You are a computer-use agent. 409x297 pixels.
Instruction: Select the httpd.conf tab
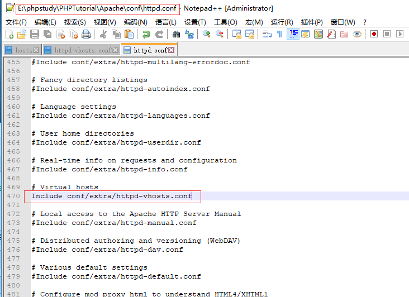tap(149, 50)
